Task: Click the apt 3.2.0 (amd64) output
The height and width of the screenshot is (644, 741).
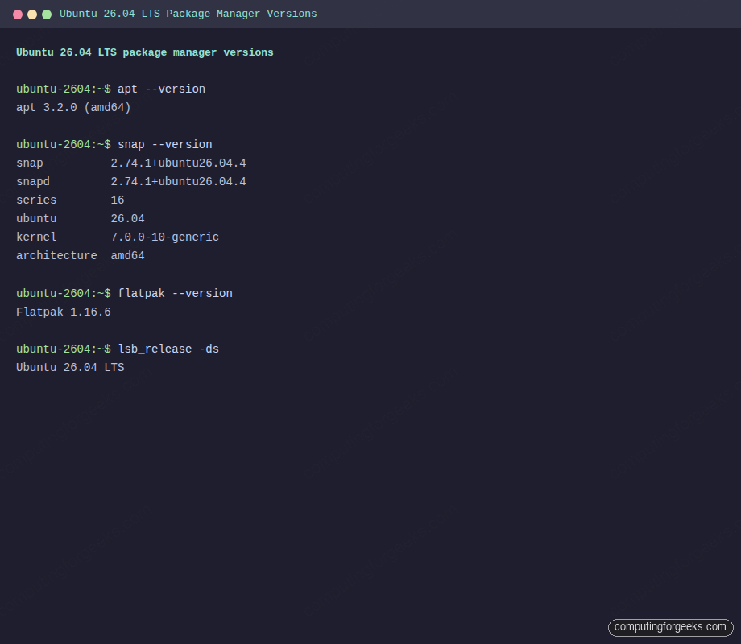Action: (74, 107)
